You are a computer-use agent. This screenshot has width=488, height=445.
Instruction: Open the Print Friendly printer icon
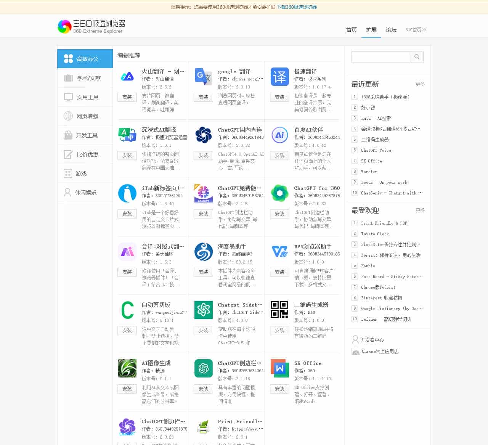click(x=204, y=427)
